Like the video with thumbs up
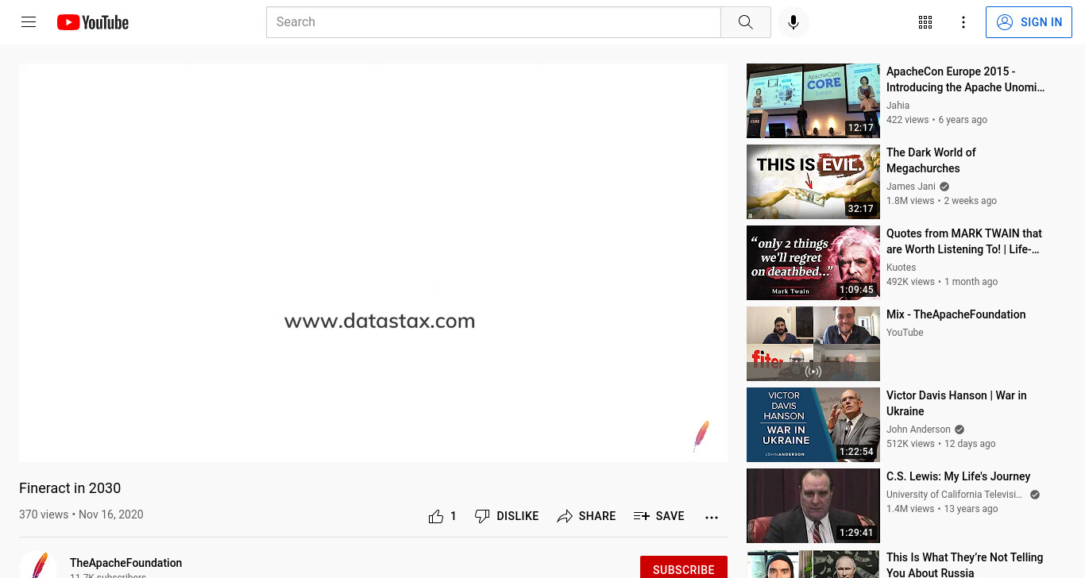 click(x=436, y=516)
